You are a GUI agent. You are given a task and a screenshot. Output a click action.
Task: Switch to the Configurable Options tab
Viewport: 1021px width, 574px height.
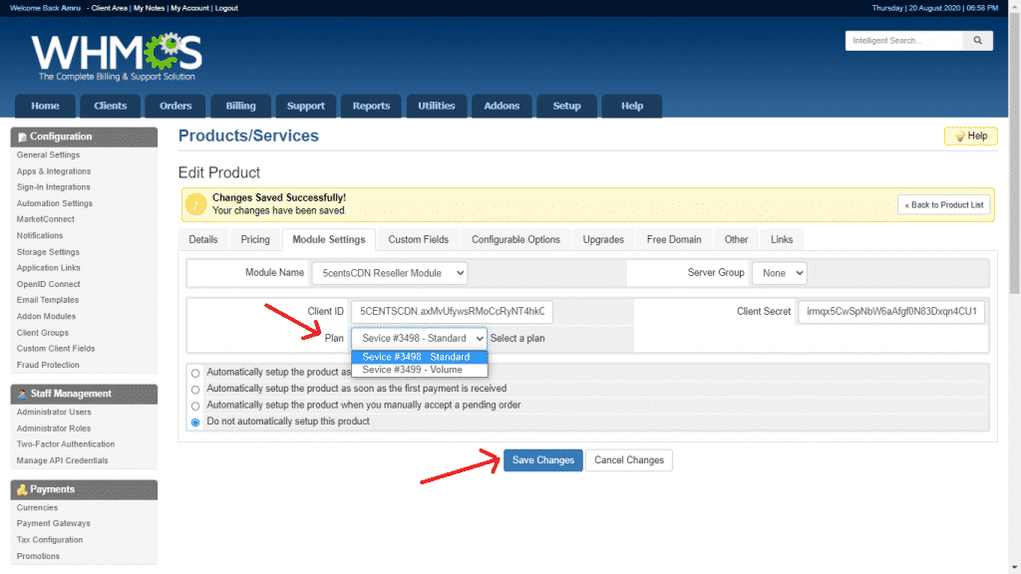coord(515,239)
